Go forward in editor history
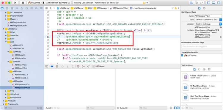Viewport: 223px width, 110px height. coord(54,8)
